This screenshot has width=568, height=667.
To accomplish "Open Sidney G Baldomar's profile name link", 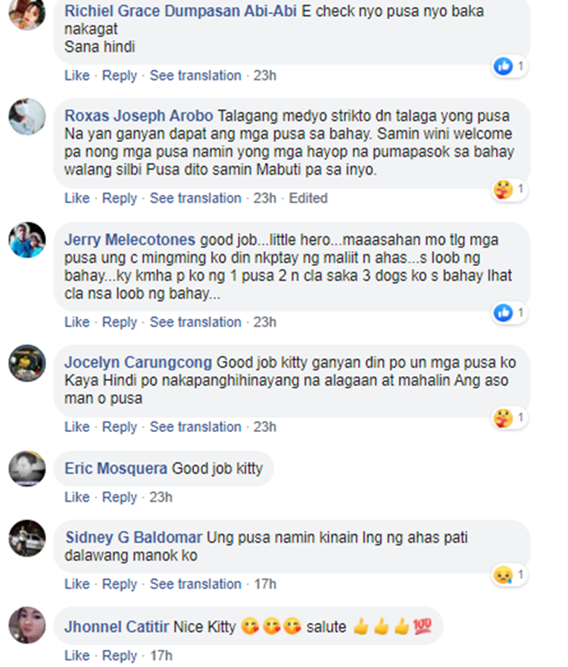I will coord(133,537).
